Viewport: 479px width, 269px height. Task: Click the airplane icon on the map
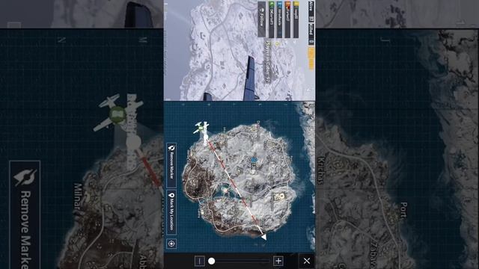(201, 128)
